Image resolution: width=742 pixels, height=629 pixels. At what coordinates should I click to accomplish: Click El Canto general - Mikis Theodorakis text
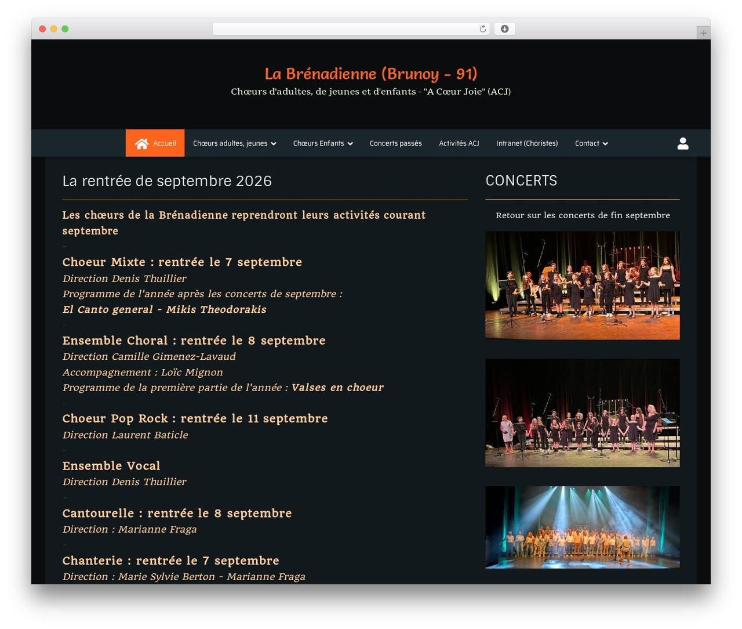165,309
